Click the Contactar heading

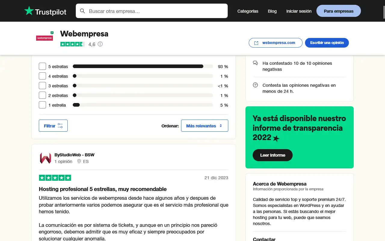pos(264,239)
